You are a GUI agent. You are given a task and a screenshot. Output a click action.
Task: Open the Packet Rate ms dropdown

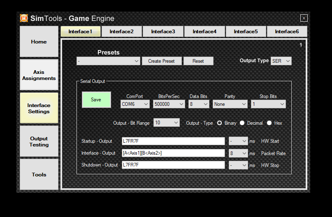click(238, 153)
